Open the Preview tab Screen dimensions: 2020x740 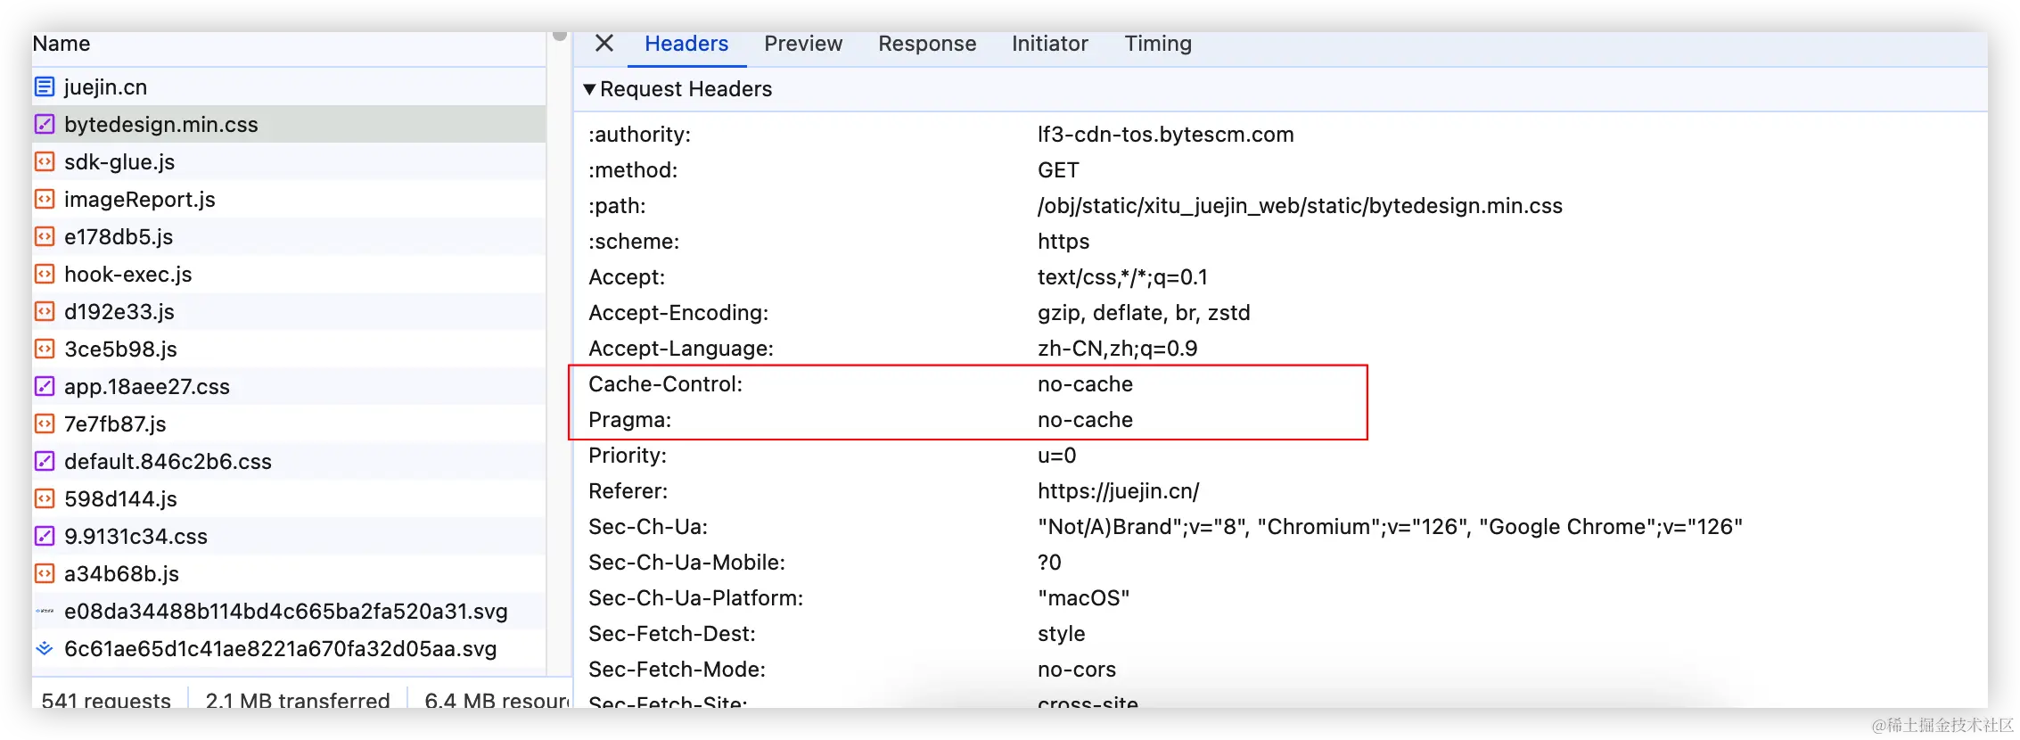click(x=803, y=44)
